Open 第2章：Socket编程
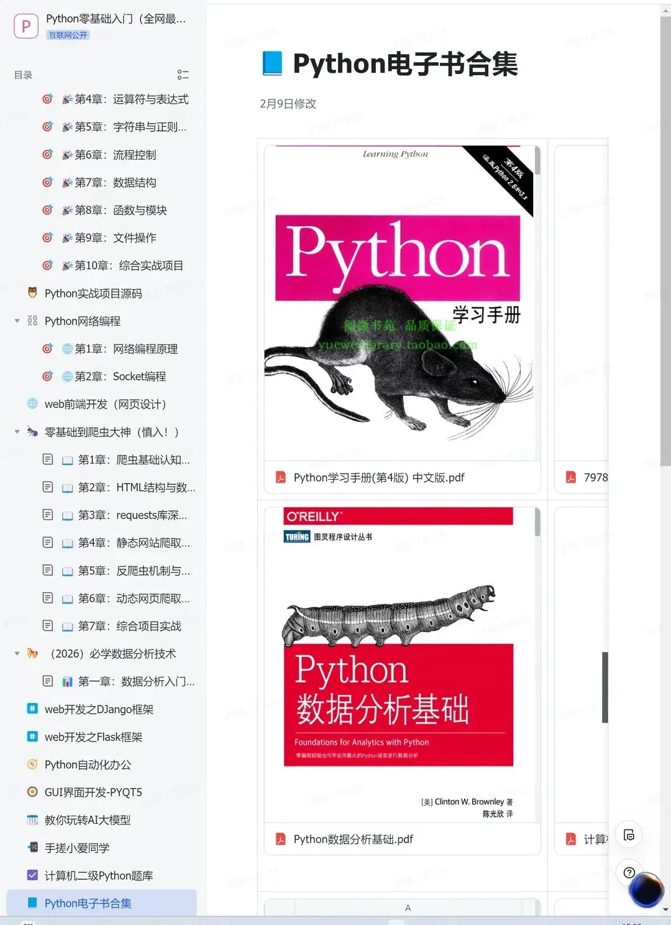 (x=121, y=377)
